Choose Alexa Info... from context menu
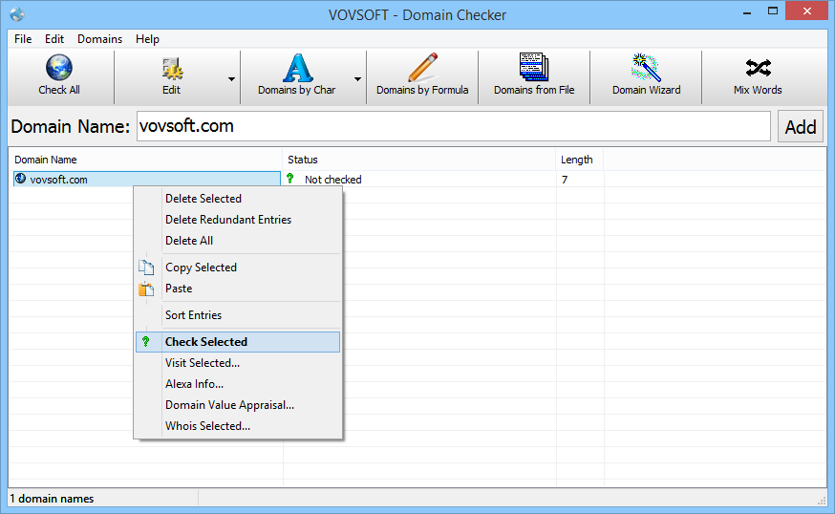 238,384
